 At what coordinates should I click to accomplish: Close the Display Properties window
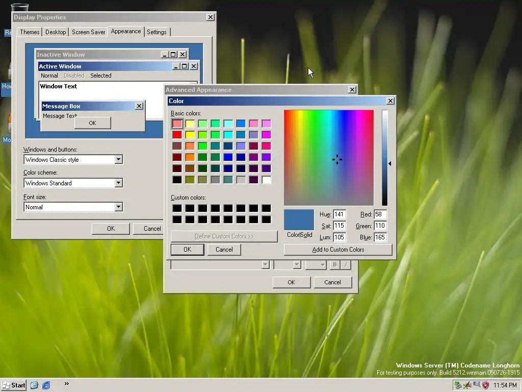(211, 17)
